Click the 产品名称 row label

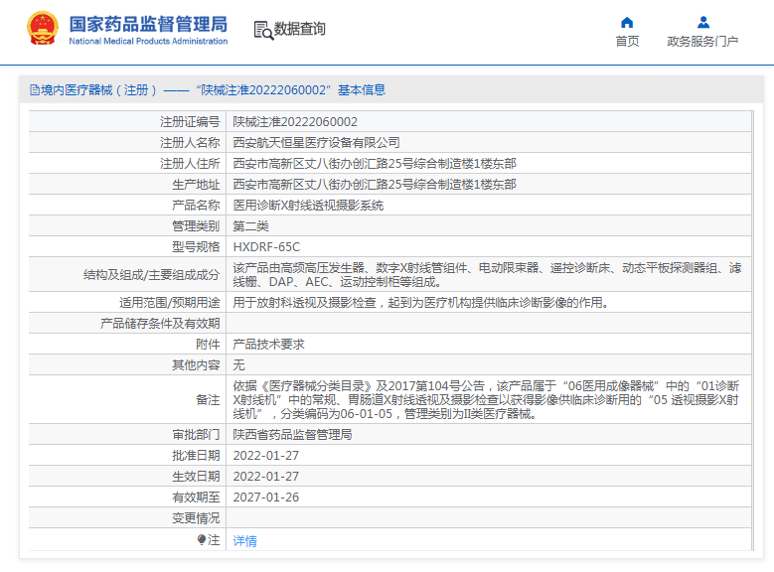[x=196, y=206]
